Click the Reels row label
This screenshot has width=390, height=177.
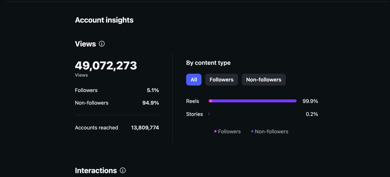coord(193,101)
